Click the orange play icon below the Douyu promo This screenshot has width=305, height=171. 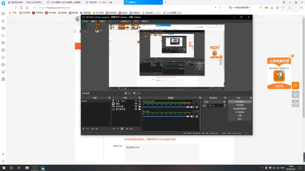[295, 85]
